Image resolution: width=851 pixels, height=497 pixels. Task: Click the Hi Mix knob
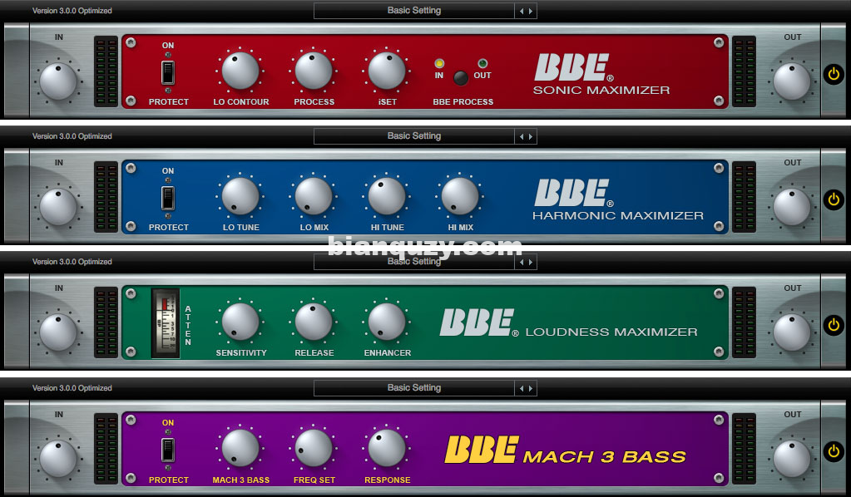[x=460, y=196]
